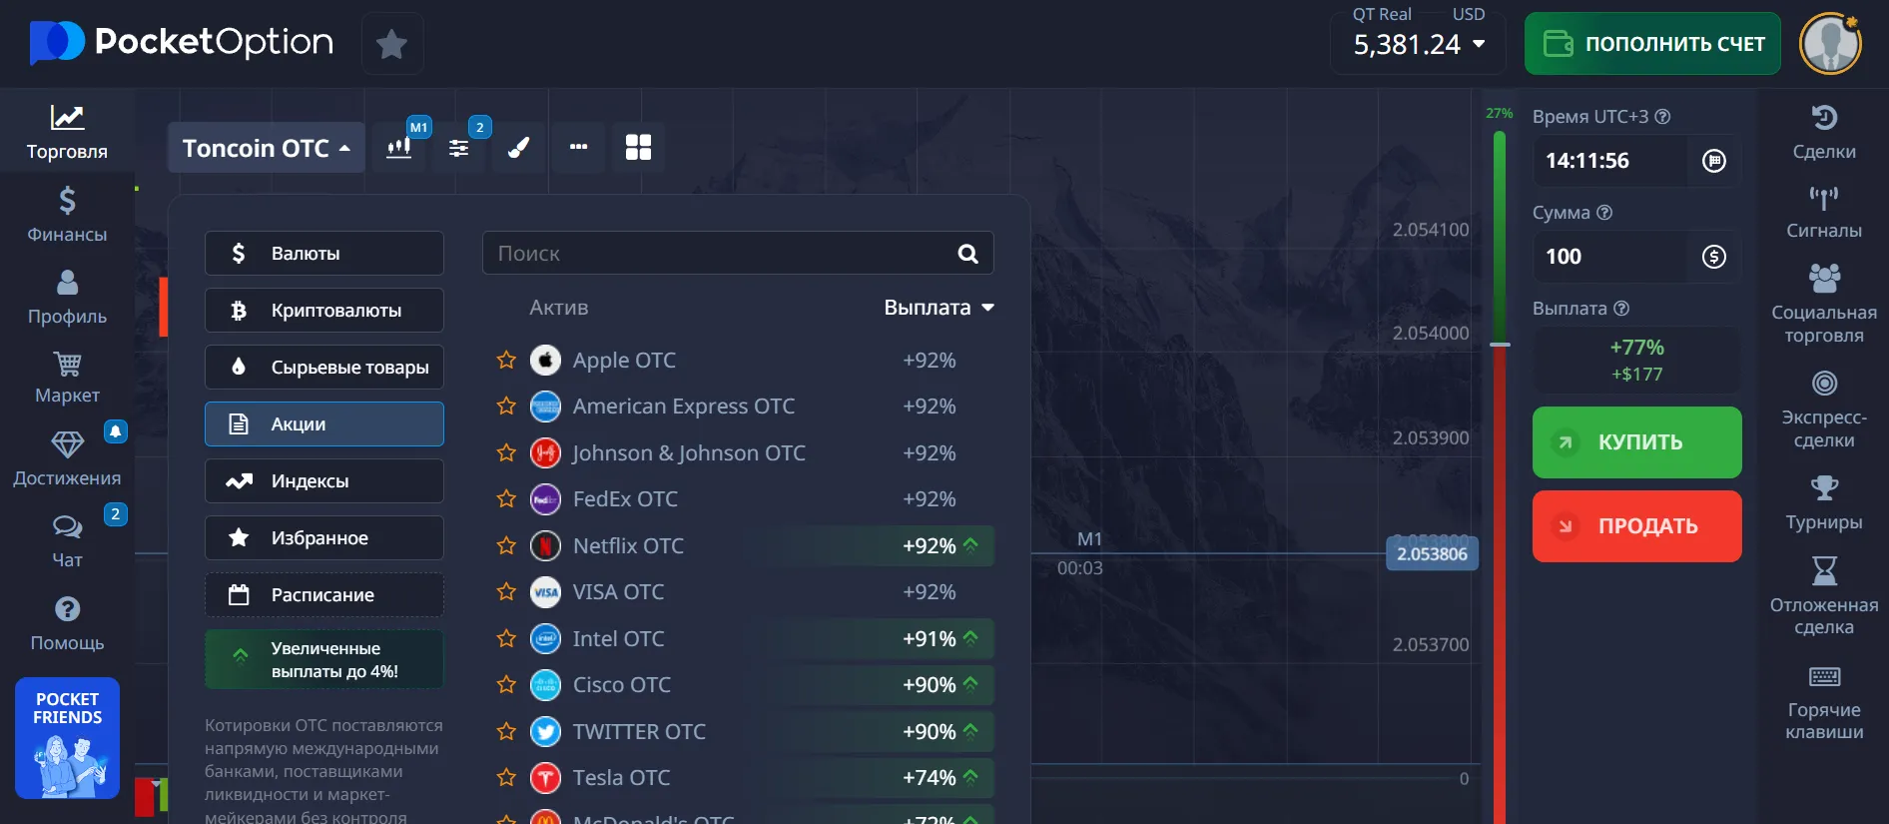Click the favorites star beside logo
1889x824 pixels.
click(x=391, y=44)
